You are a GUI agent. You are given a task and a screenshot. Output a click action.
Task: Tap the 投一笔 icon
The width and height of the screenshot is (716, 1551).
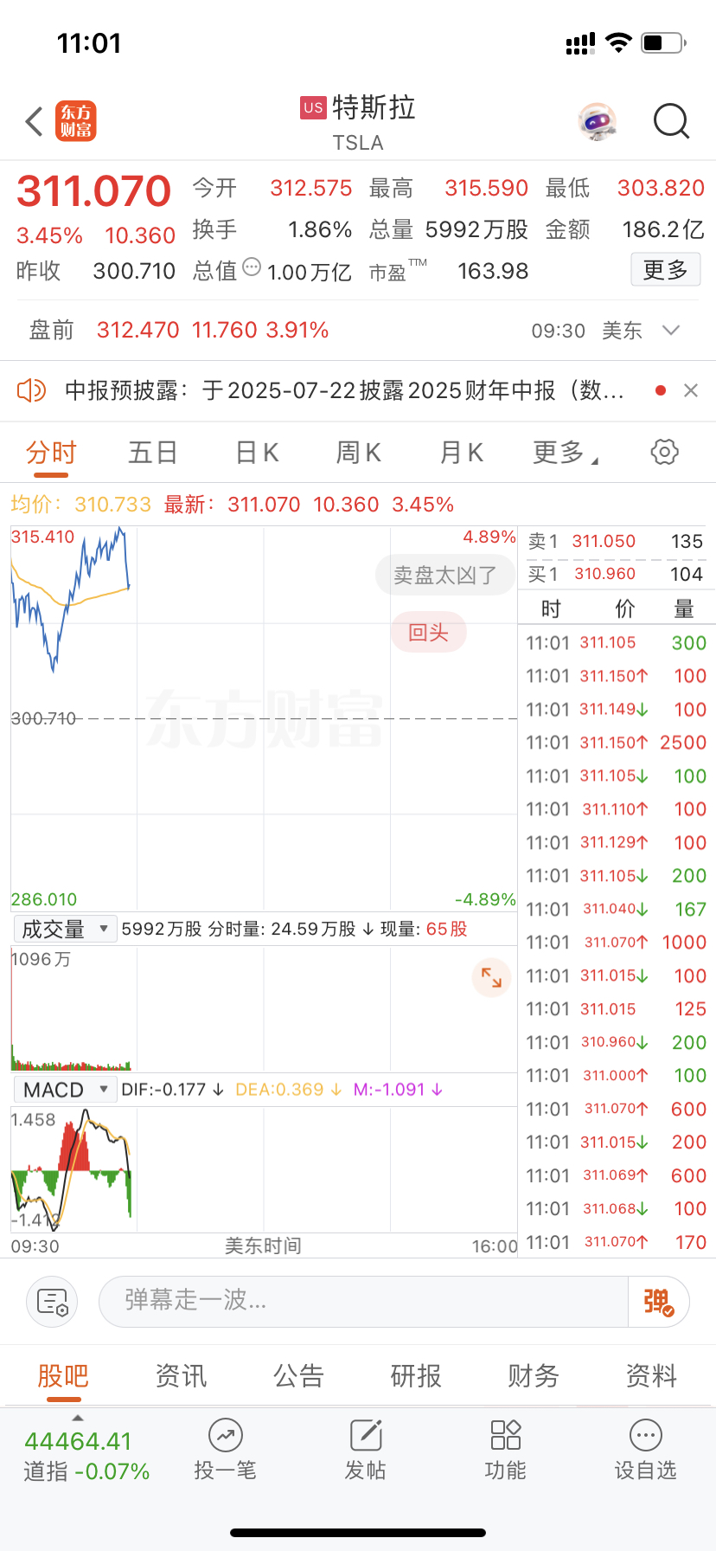point(225,1435)
